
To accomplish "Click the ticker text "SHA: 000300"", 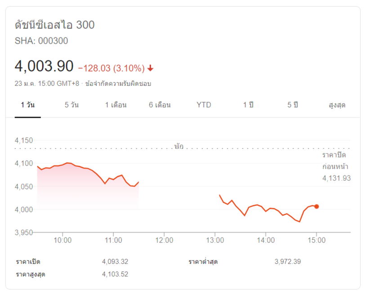I will [x=41, y=41].
